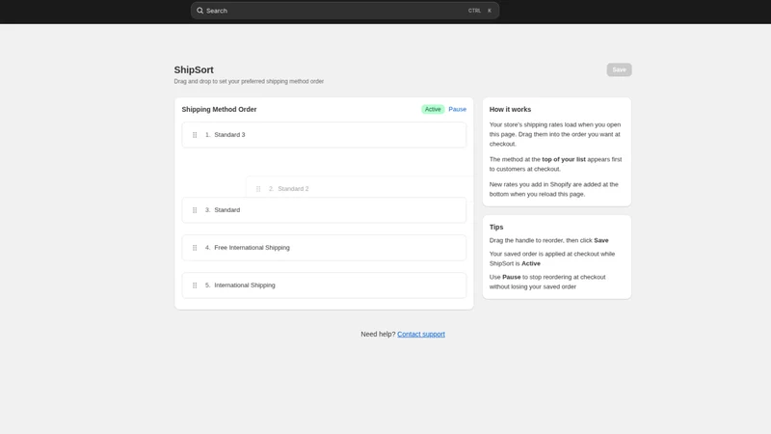Click the How it works heading
Viewport: 771px width, 434px height.
point(510,109)
